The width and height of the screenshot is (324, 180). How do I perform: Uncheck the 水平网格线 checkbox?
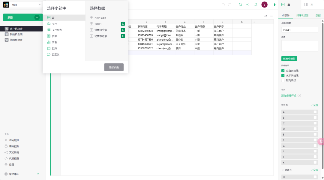[283, 75]
